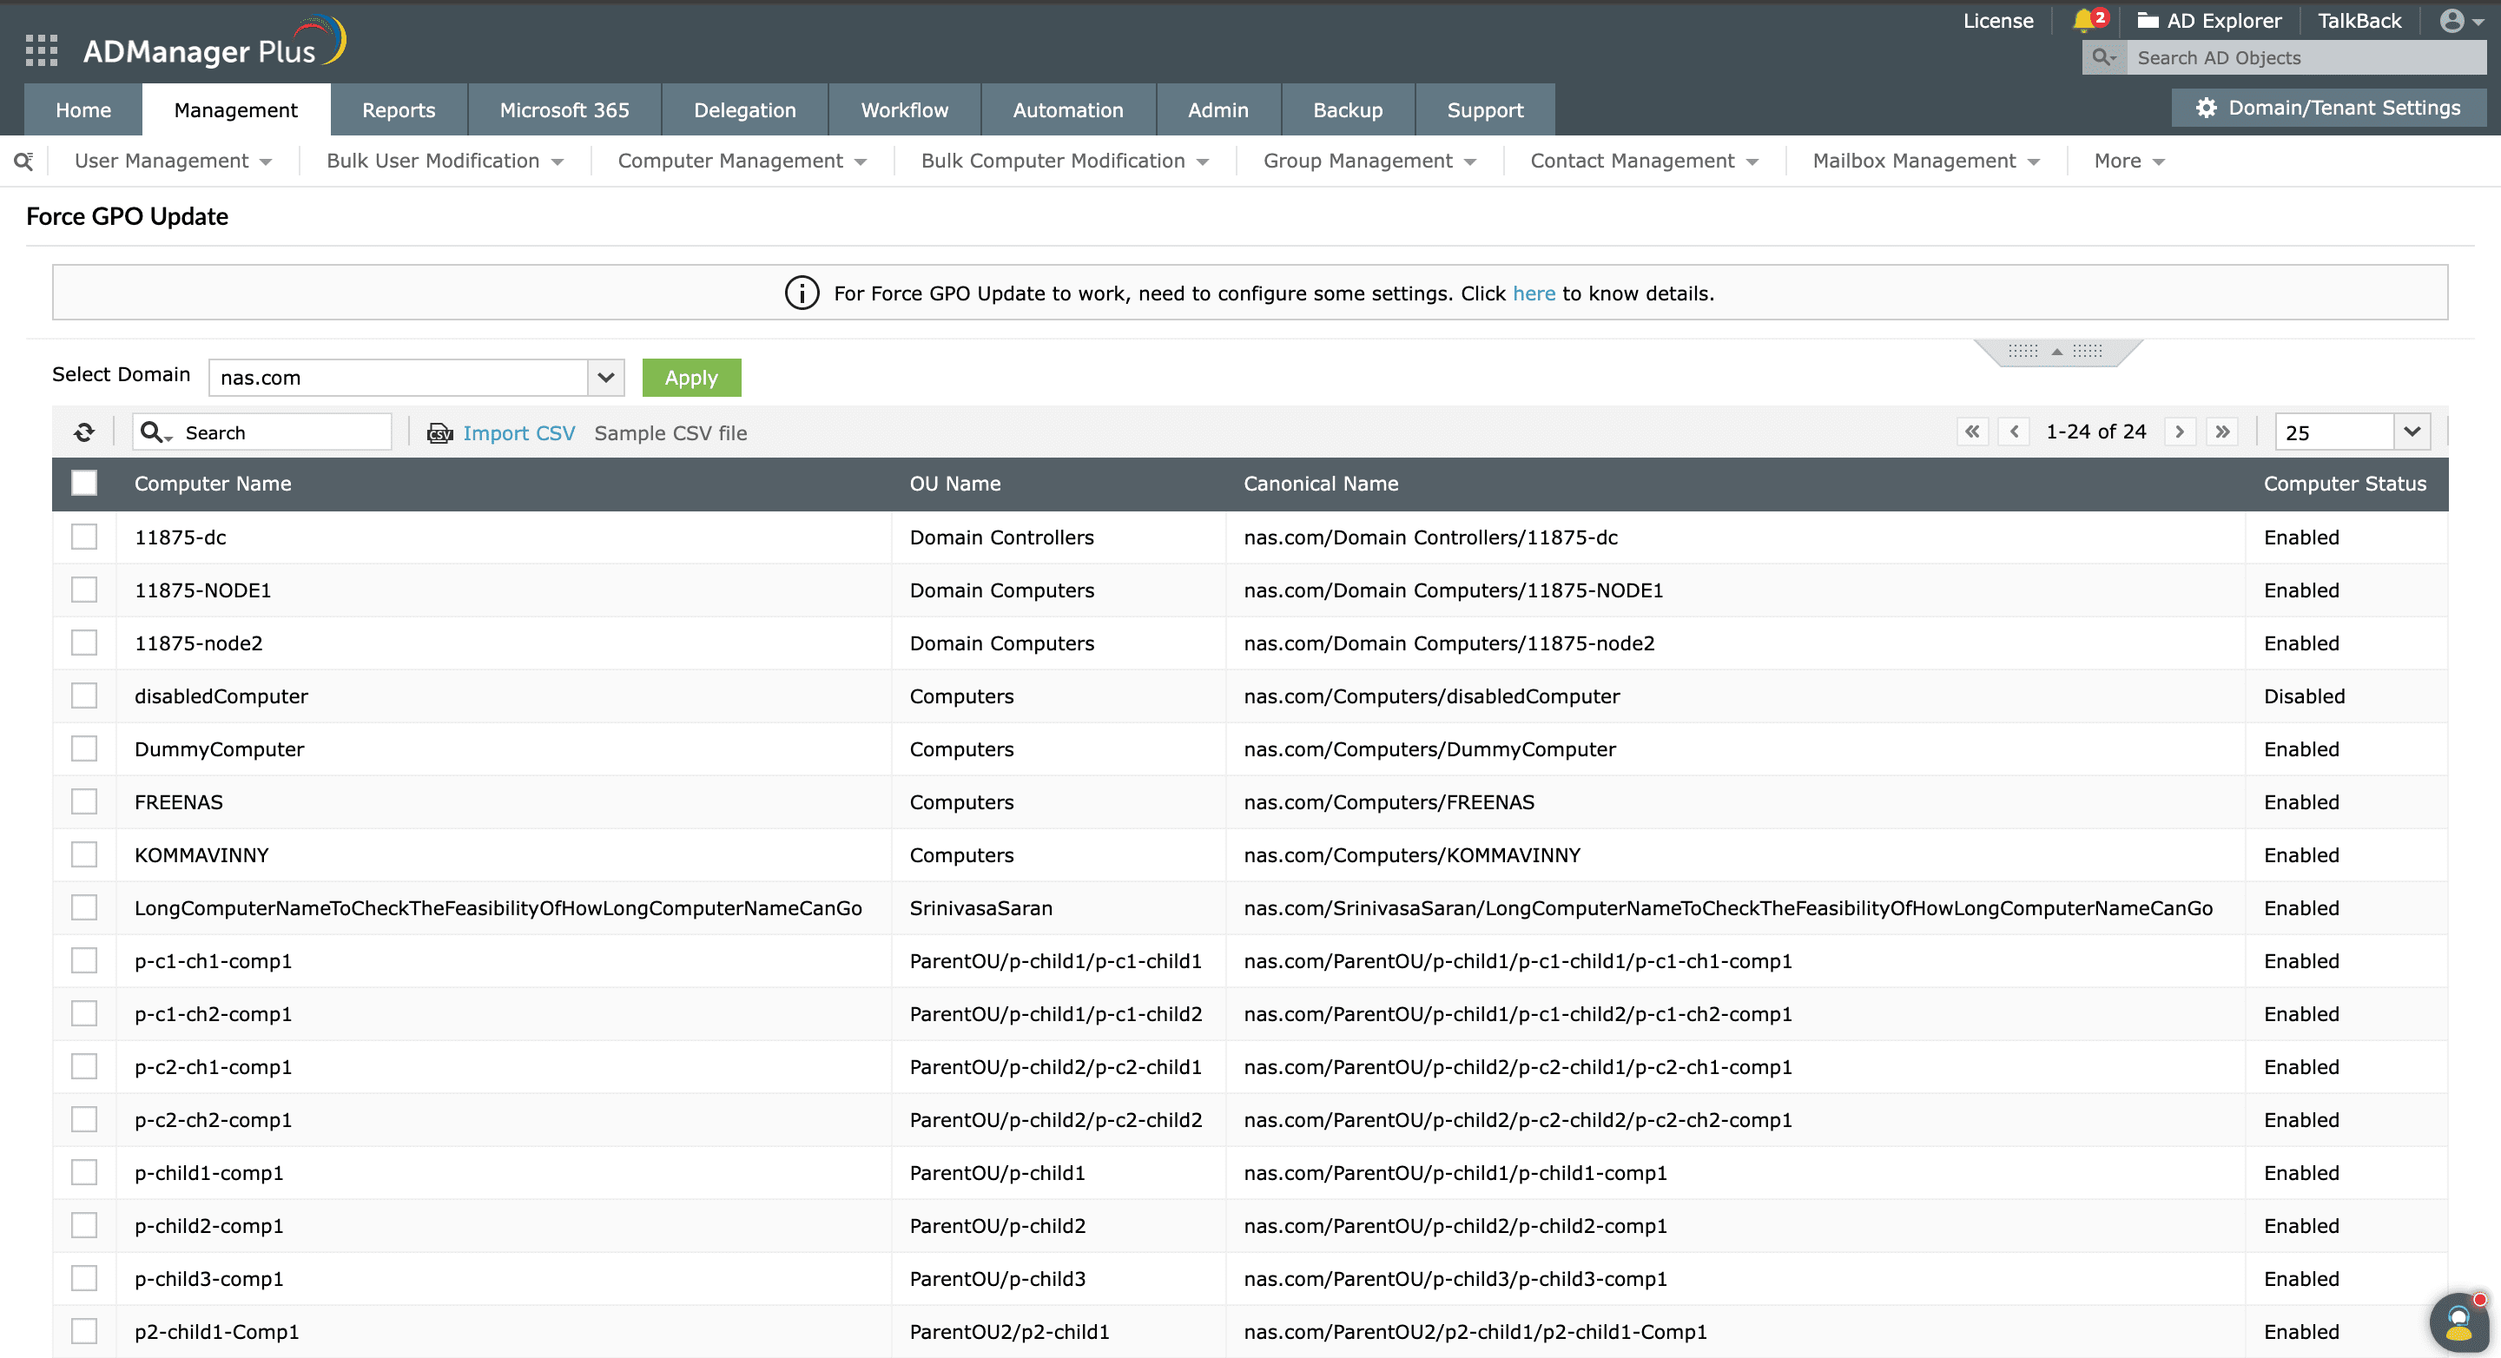Expand the Computer Management menu
Screen dimensions: 2501x1358
pos(742,160)
